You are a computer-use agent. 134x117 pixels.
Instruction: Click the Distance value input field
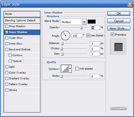tap(95, 43)
